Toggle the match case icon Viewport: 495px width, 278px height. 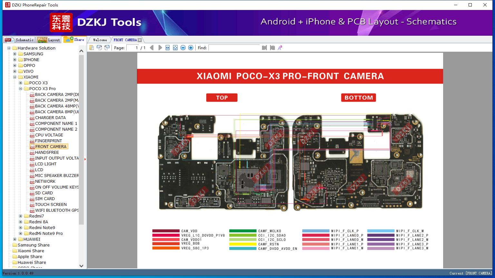(x=280, y=48)
